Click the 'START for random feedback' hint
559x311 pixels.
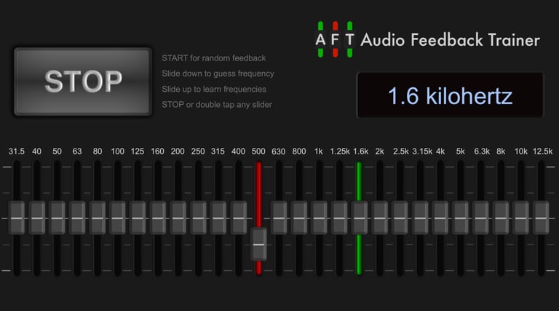[213, 58]
